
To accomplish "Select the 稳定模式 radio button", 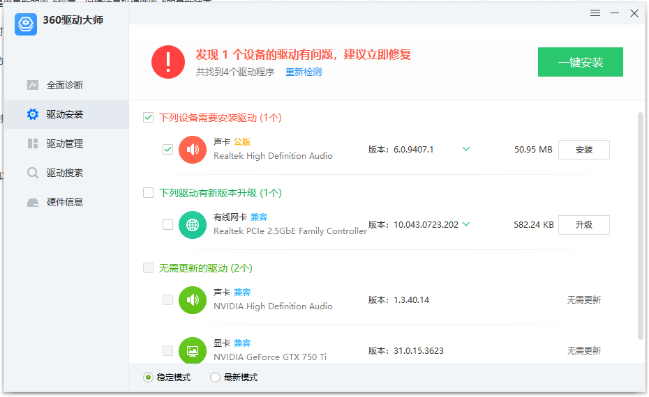I will pyautogui.click(x=148, y=377).
